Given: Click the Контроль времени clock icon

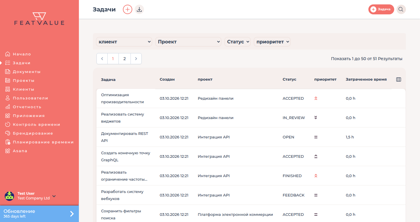Looking at the screenshot, I should (x=8, y=124).
